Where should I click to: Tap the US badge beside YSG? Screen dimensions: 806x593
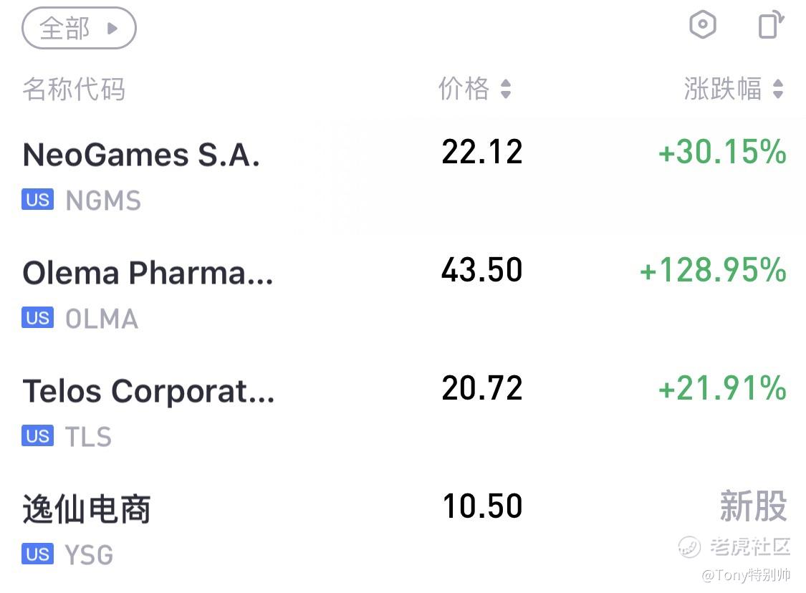37,554
